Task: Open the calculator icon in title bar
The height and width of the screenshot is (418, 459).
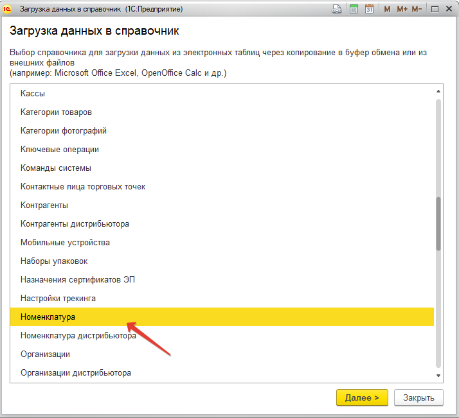Action: 354,9
